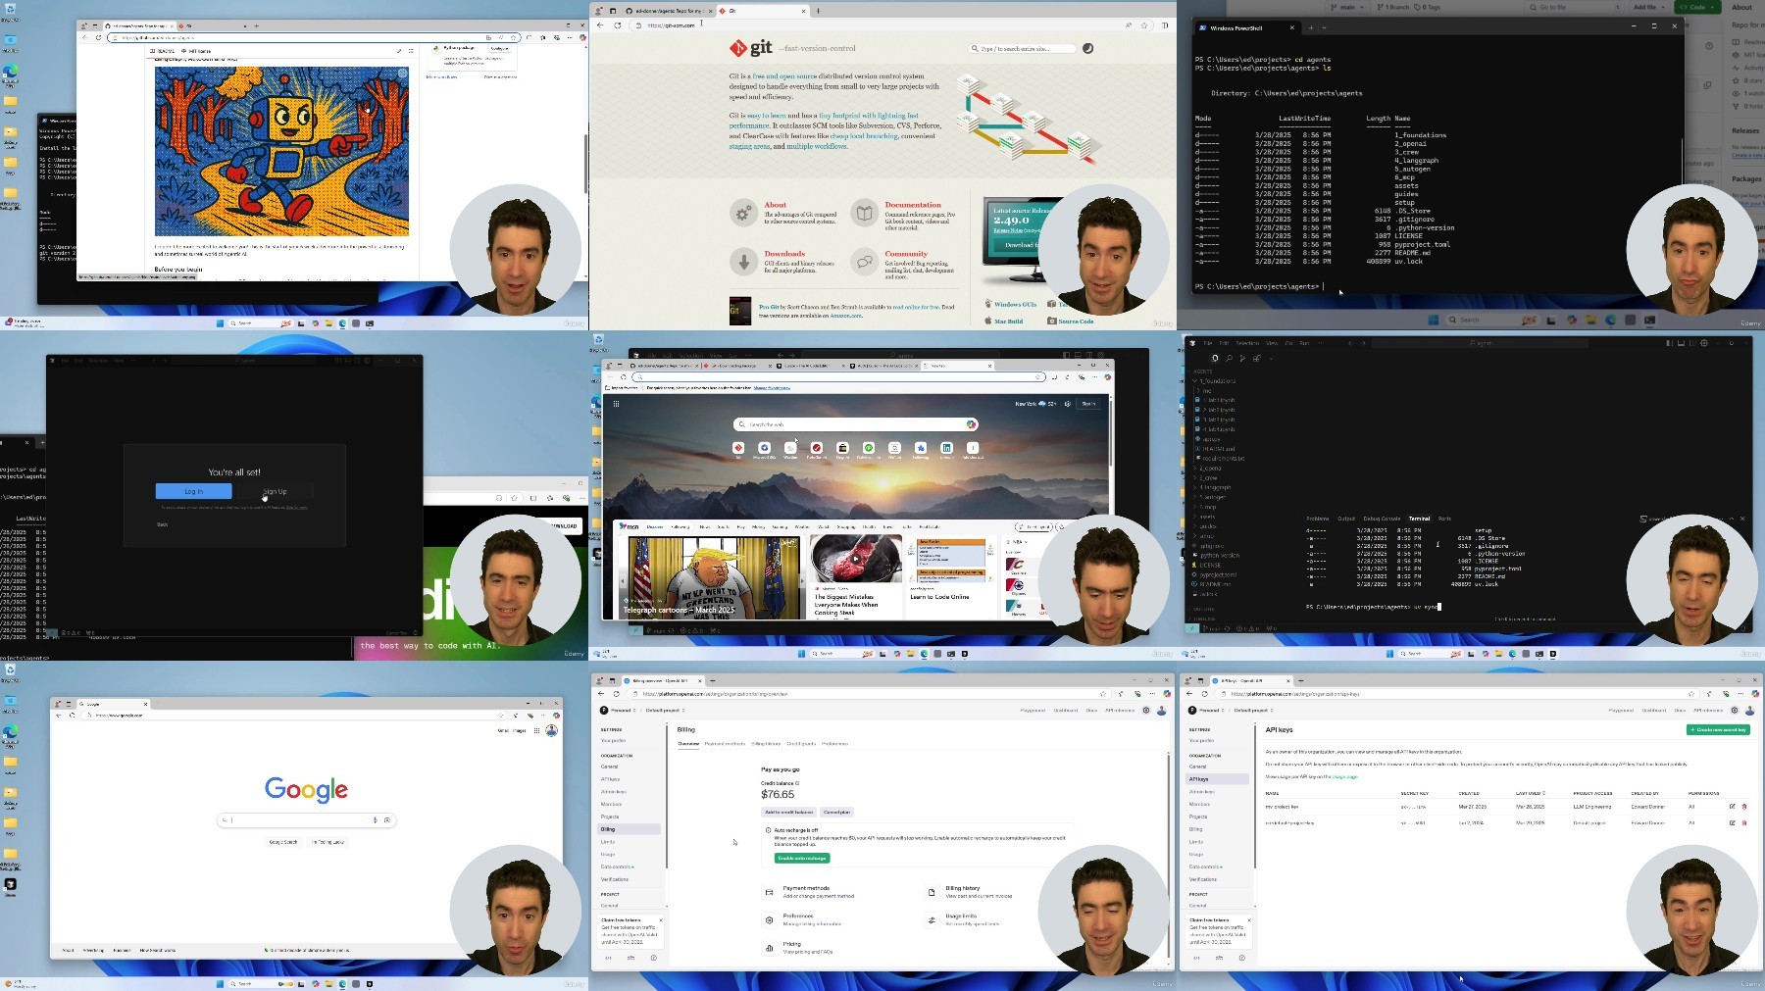The image size is (1765, 991).
Task: Open the Windows Start button in top-left frame
Action: [220, 322]
